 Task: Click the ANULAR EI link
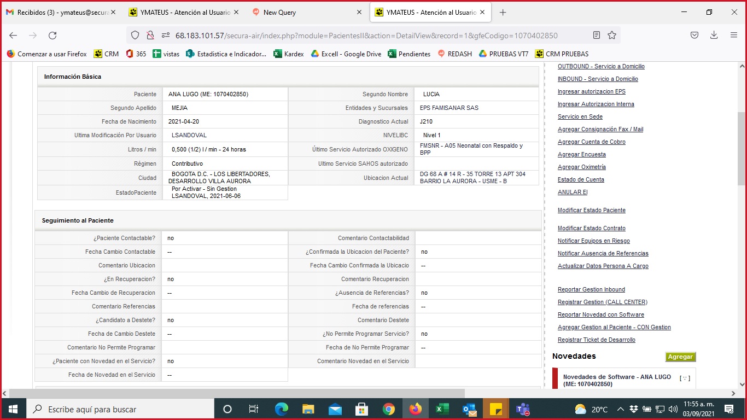point(573,192)
